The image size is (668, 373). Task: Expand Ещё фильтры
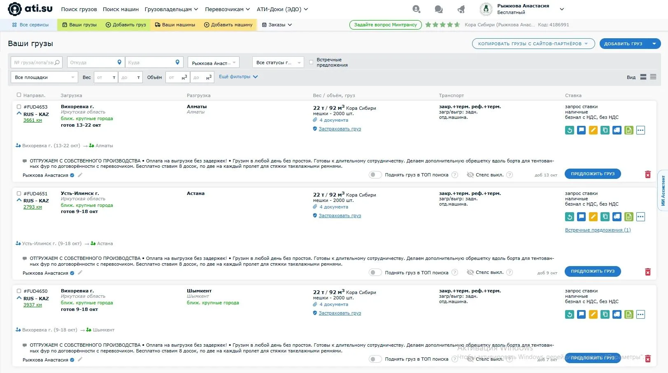tap(238, 77)
